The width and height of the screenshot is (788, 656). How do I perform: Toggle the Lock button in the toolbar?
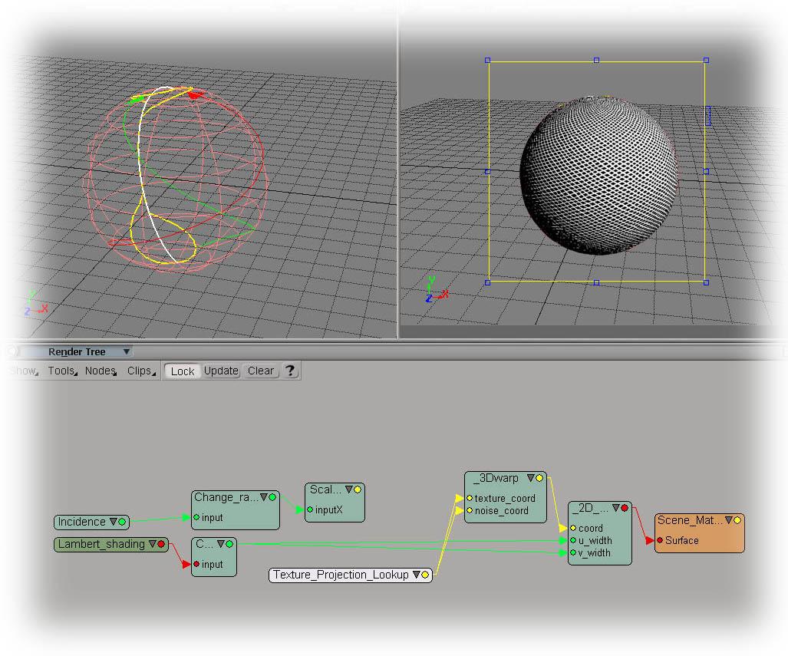click(x=182, y=371)
